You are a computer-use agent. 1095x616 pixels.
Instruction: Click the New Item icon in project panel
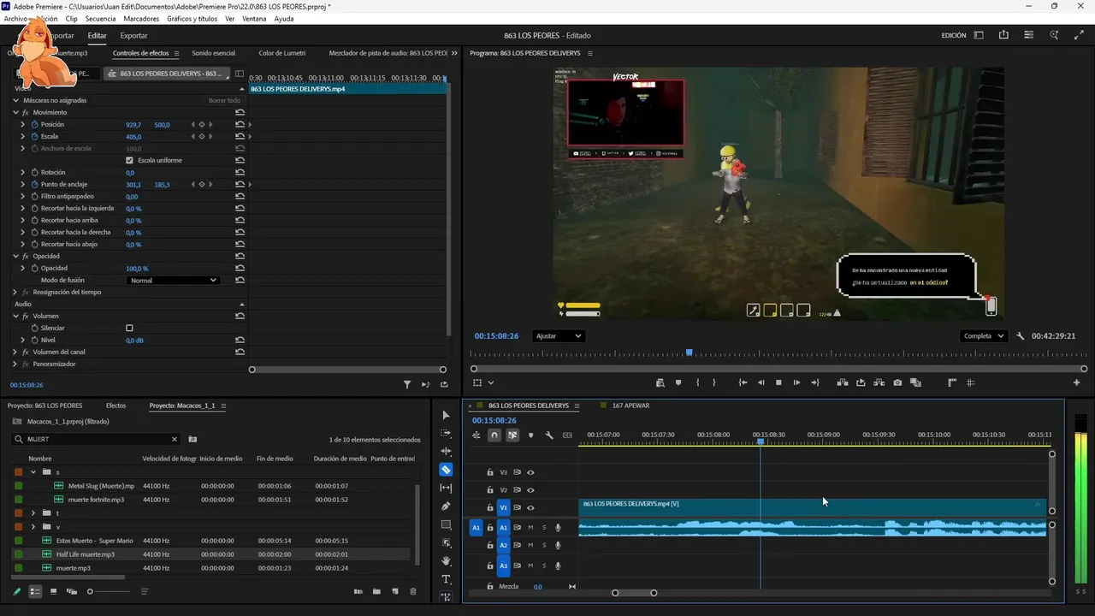[395, 591]
